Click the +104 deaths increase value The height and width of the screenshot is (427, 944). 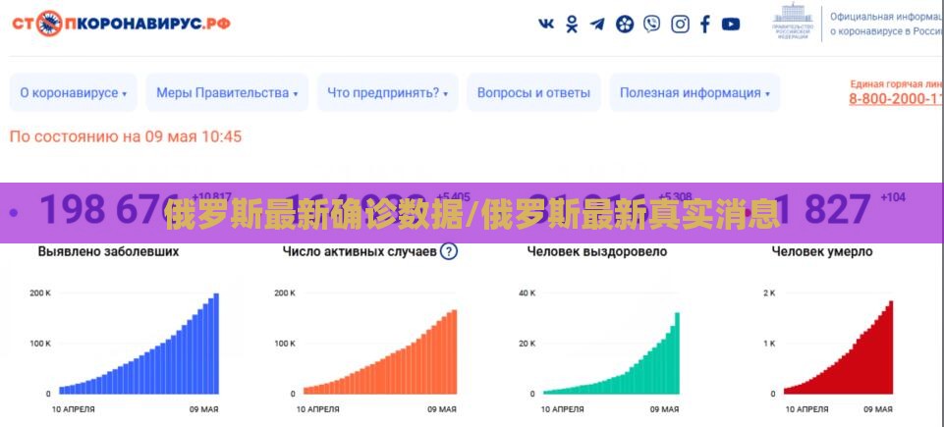[893, 196]
